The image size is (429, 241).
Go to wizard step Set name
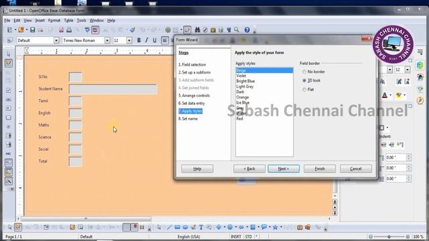188,119
